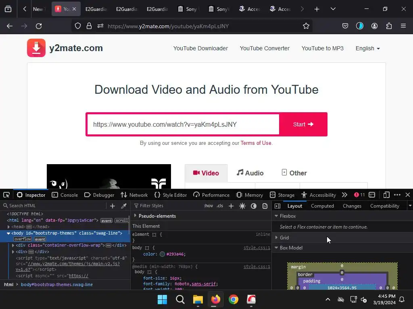Click the YouTube URL input field

183,124
